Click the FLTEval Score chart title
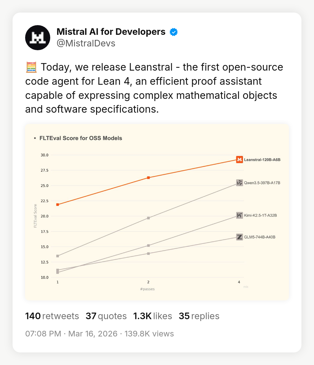Screen dimensions: 314x365 click(81, 138)
